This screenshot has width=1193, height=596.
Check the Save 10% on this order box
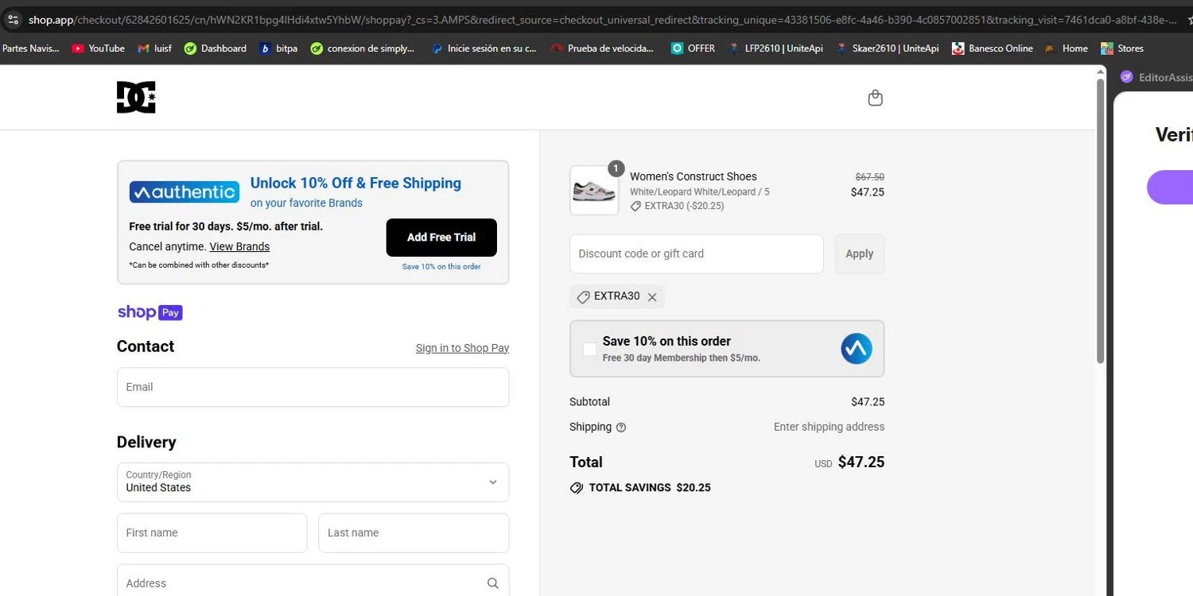(589, 349)
